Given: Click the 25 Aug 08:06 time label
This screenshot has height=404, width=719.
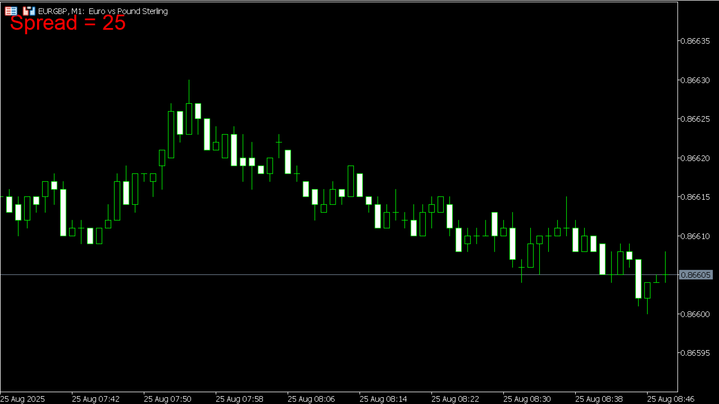Looking at the screenshot, I should (311, 399).
